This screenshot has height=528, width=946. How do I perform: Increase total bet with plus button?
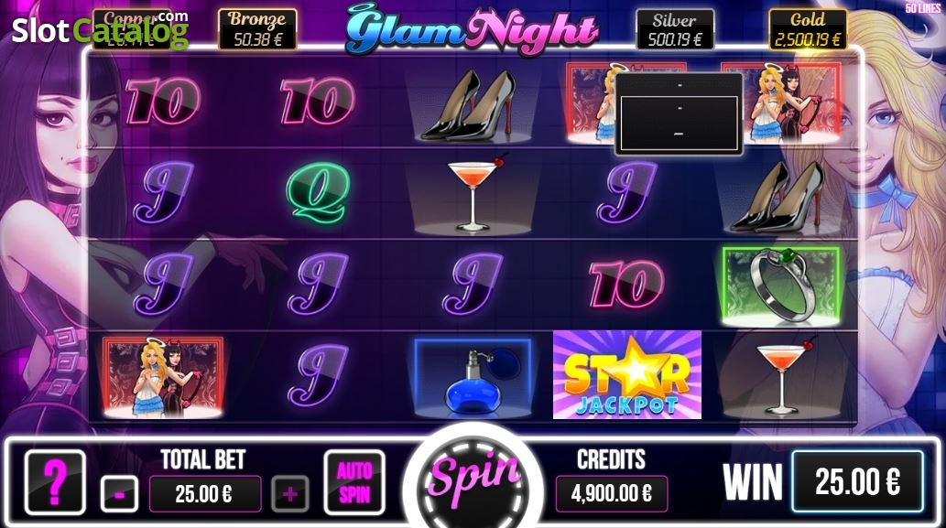pyautogui.click(x=290, y=494)
